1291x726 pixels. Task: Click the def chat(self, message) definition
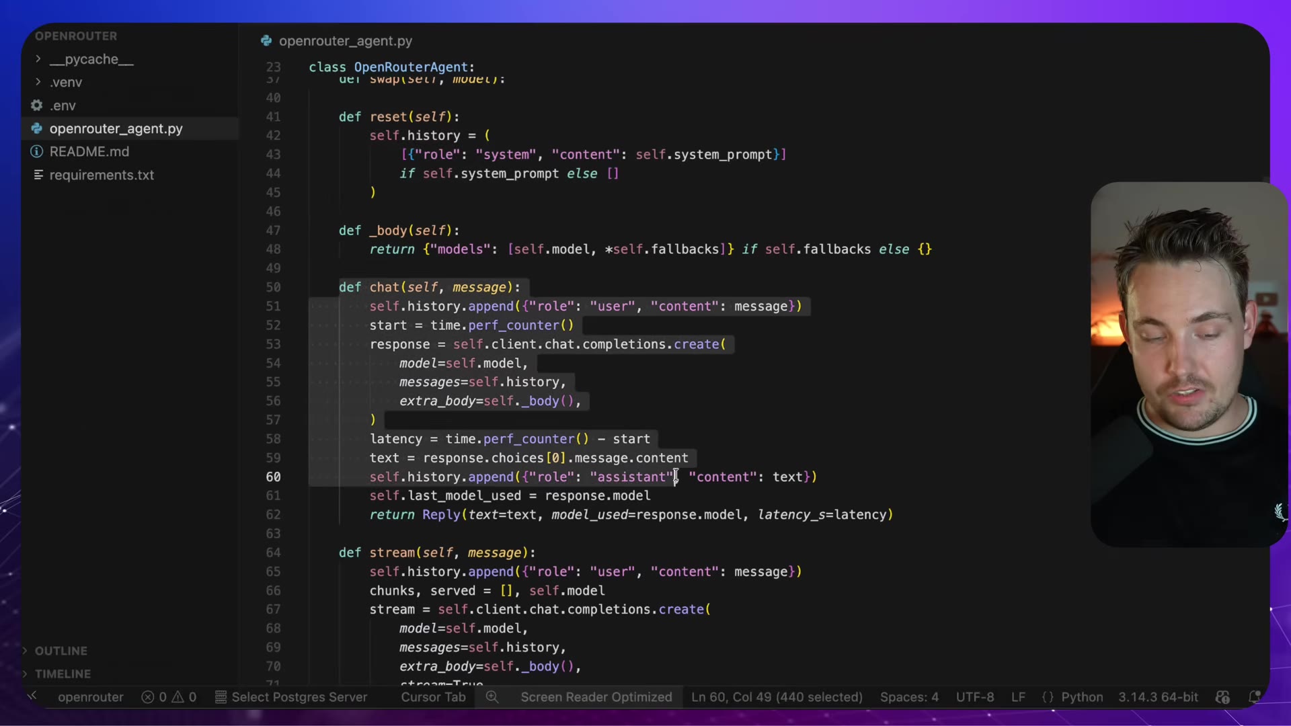tap(429, 287)
